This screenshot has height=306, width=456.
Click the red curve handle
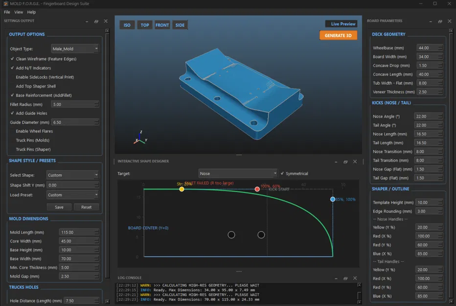tap(257, 189)
